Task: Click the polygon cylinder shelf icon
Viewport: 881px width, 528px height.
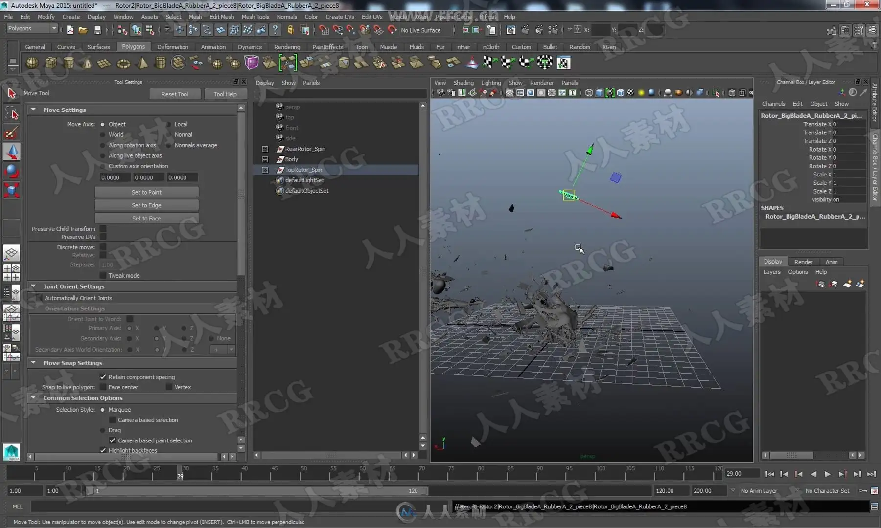Action: pos(69,63)
